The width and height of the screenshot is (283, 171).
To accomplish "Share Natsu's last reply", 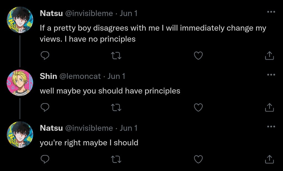I will (x=269, y=159).
